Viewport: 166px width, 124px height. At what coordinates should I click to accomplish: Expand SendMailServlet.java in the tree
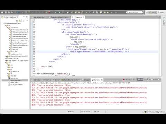[x=9, y=43]
